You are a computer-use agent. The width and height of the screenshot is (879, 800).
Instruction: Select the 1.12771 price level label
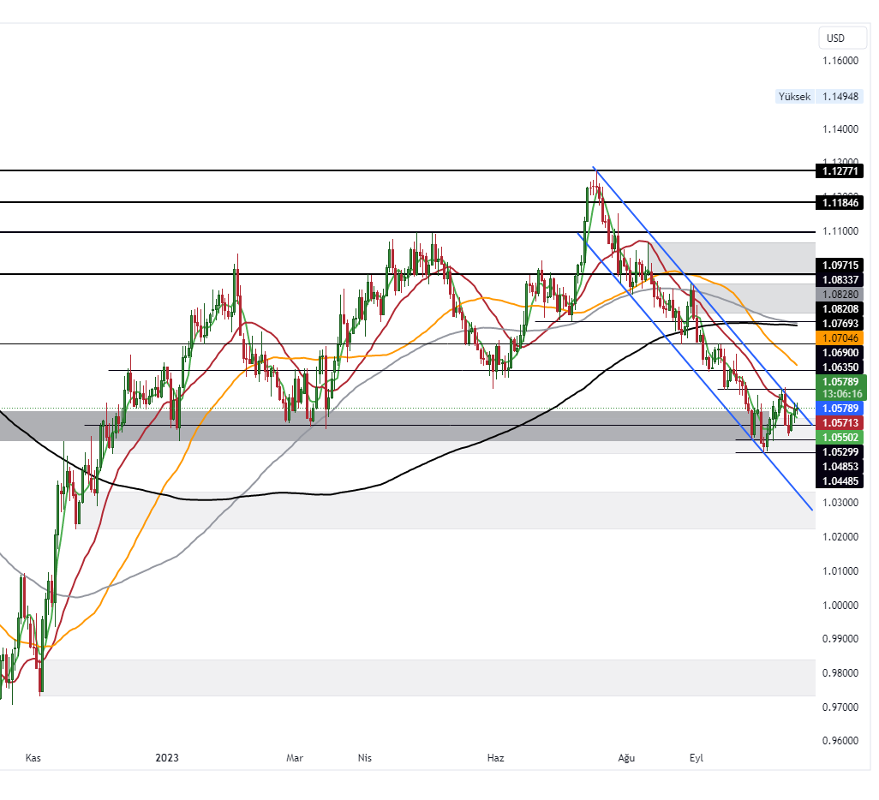click(841, 171)
